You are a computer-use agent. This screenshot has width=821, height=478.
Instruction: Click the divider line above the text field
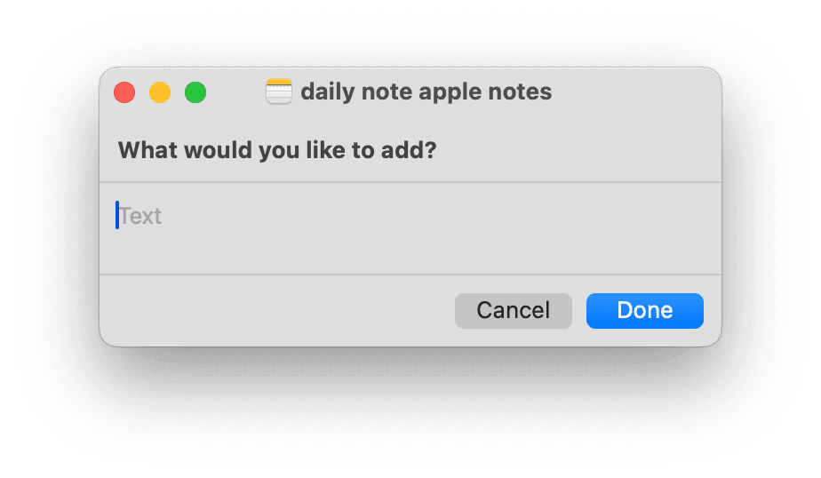pyautogui.click(x=409, y=182)
